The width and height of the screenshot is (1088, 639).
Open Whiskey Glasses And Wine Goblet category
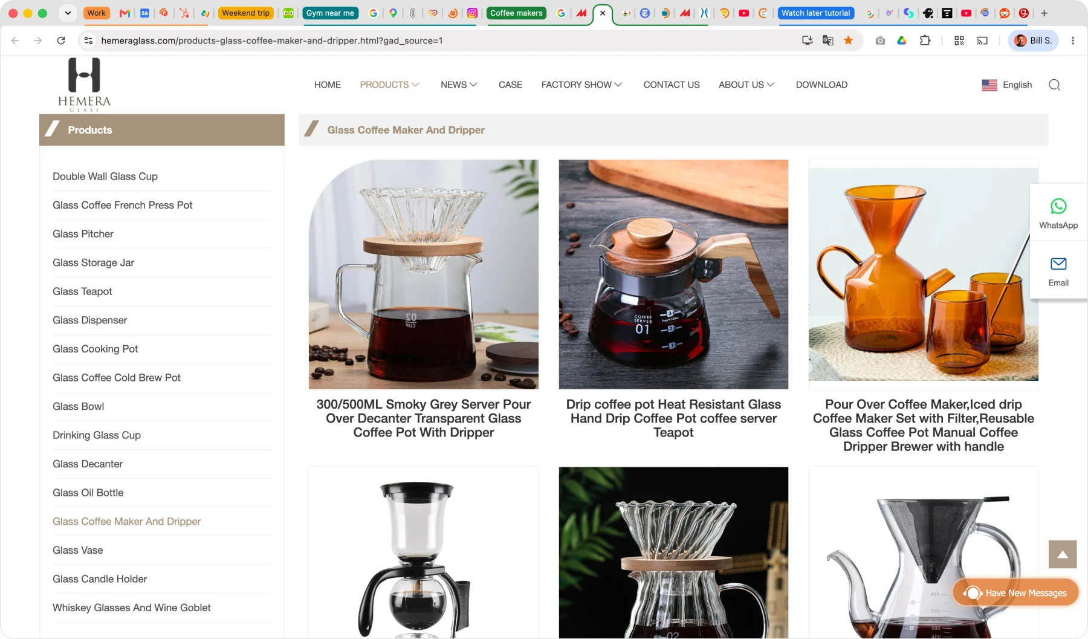point(132,608)
